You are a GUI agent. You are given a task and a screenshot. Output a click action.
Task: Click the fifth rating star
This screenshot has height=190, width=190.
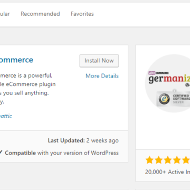click(186, 160)
